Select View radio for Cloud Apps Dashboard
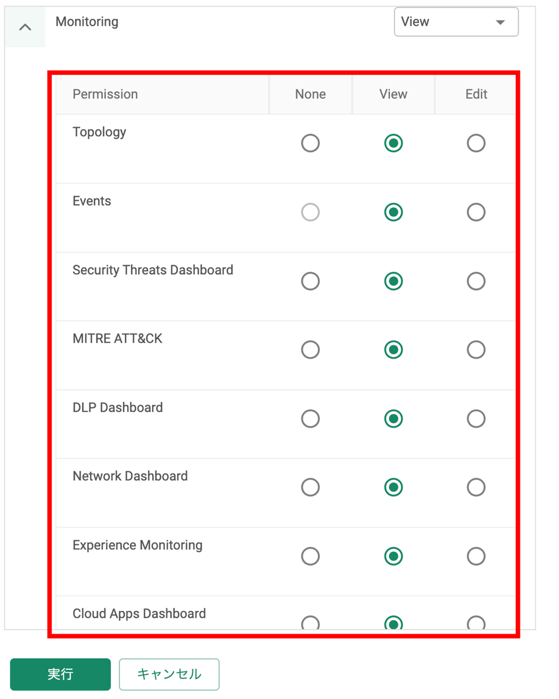 394,624
